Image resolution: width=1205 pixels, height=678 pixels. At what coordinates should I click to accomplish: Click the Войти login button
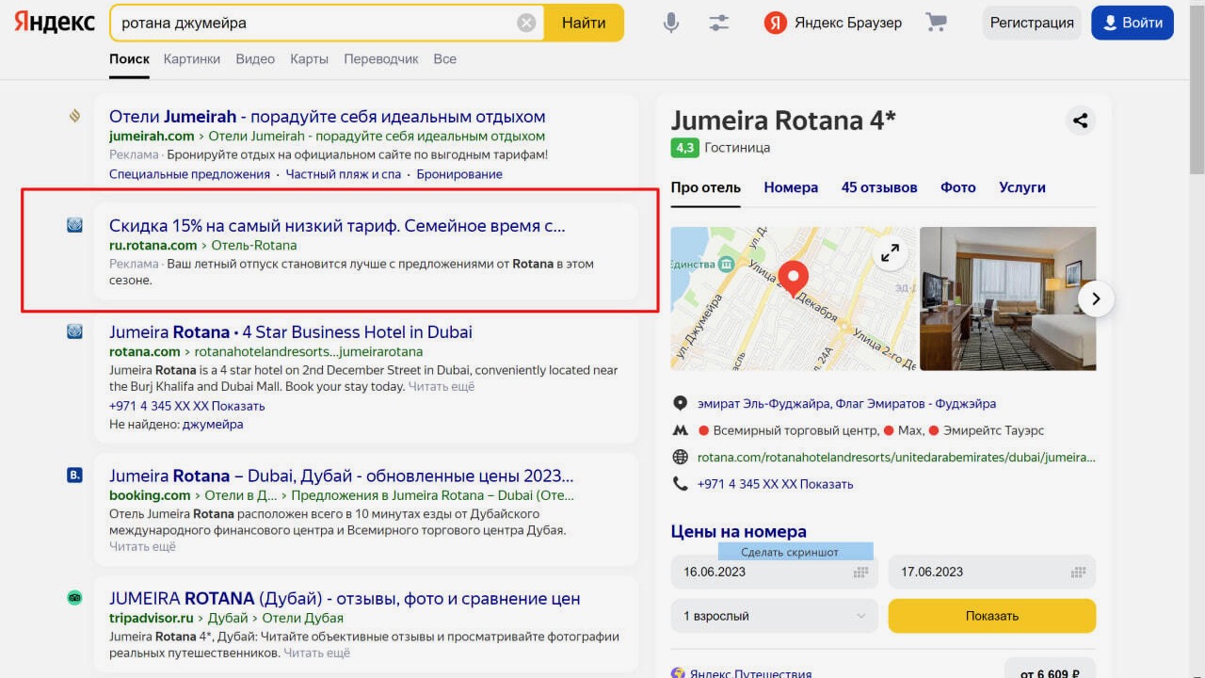[1132, 23]
